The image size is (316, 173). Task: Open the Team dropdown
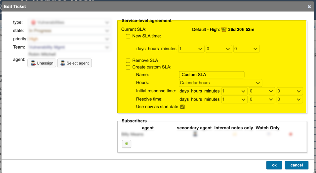point(70,47)
